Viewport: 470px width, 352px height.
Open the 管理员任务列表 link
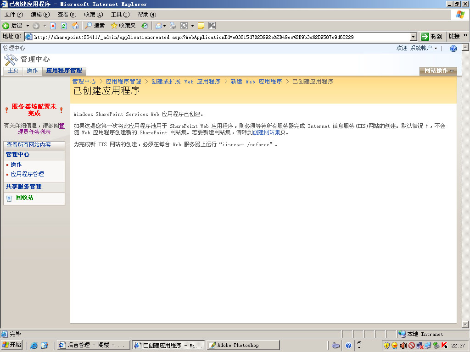coord(41,129)
